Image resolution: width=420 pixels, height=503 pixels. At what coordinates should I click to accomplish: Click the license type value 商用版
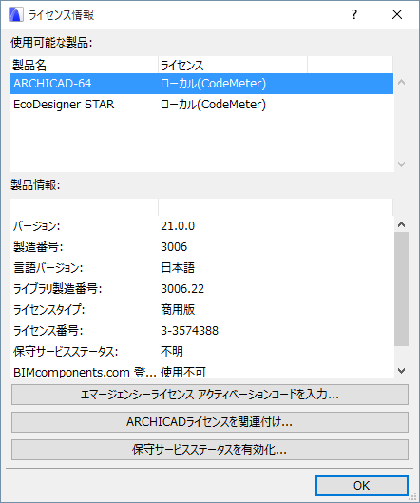coord(178,310)
